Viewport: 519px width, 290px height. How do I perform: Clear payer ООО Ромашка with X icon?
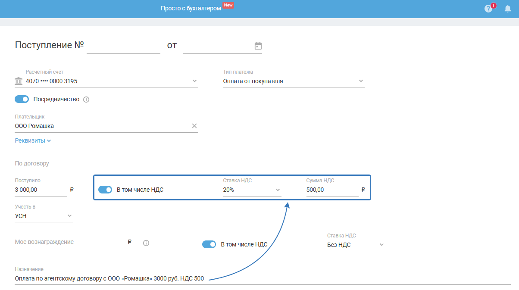(x=194, y=126)
